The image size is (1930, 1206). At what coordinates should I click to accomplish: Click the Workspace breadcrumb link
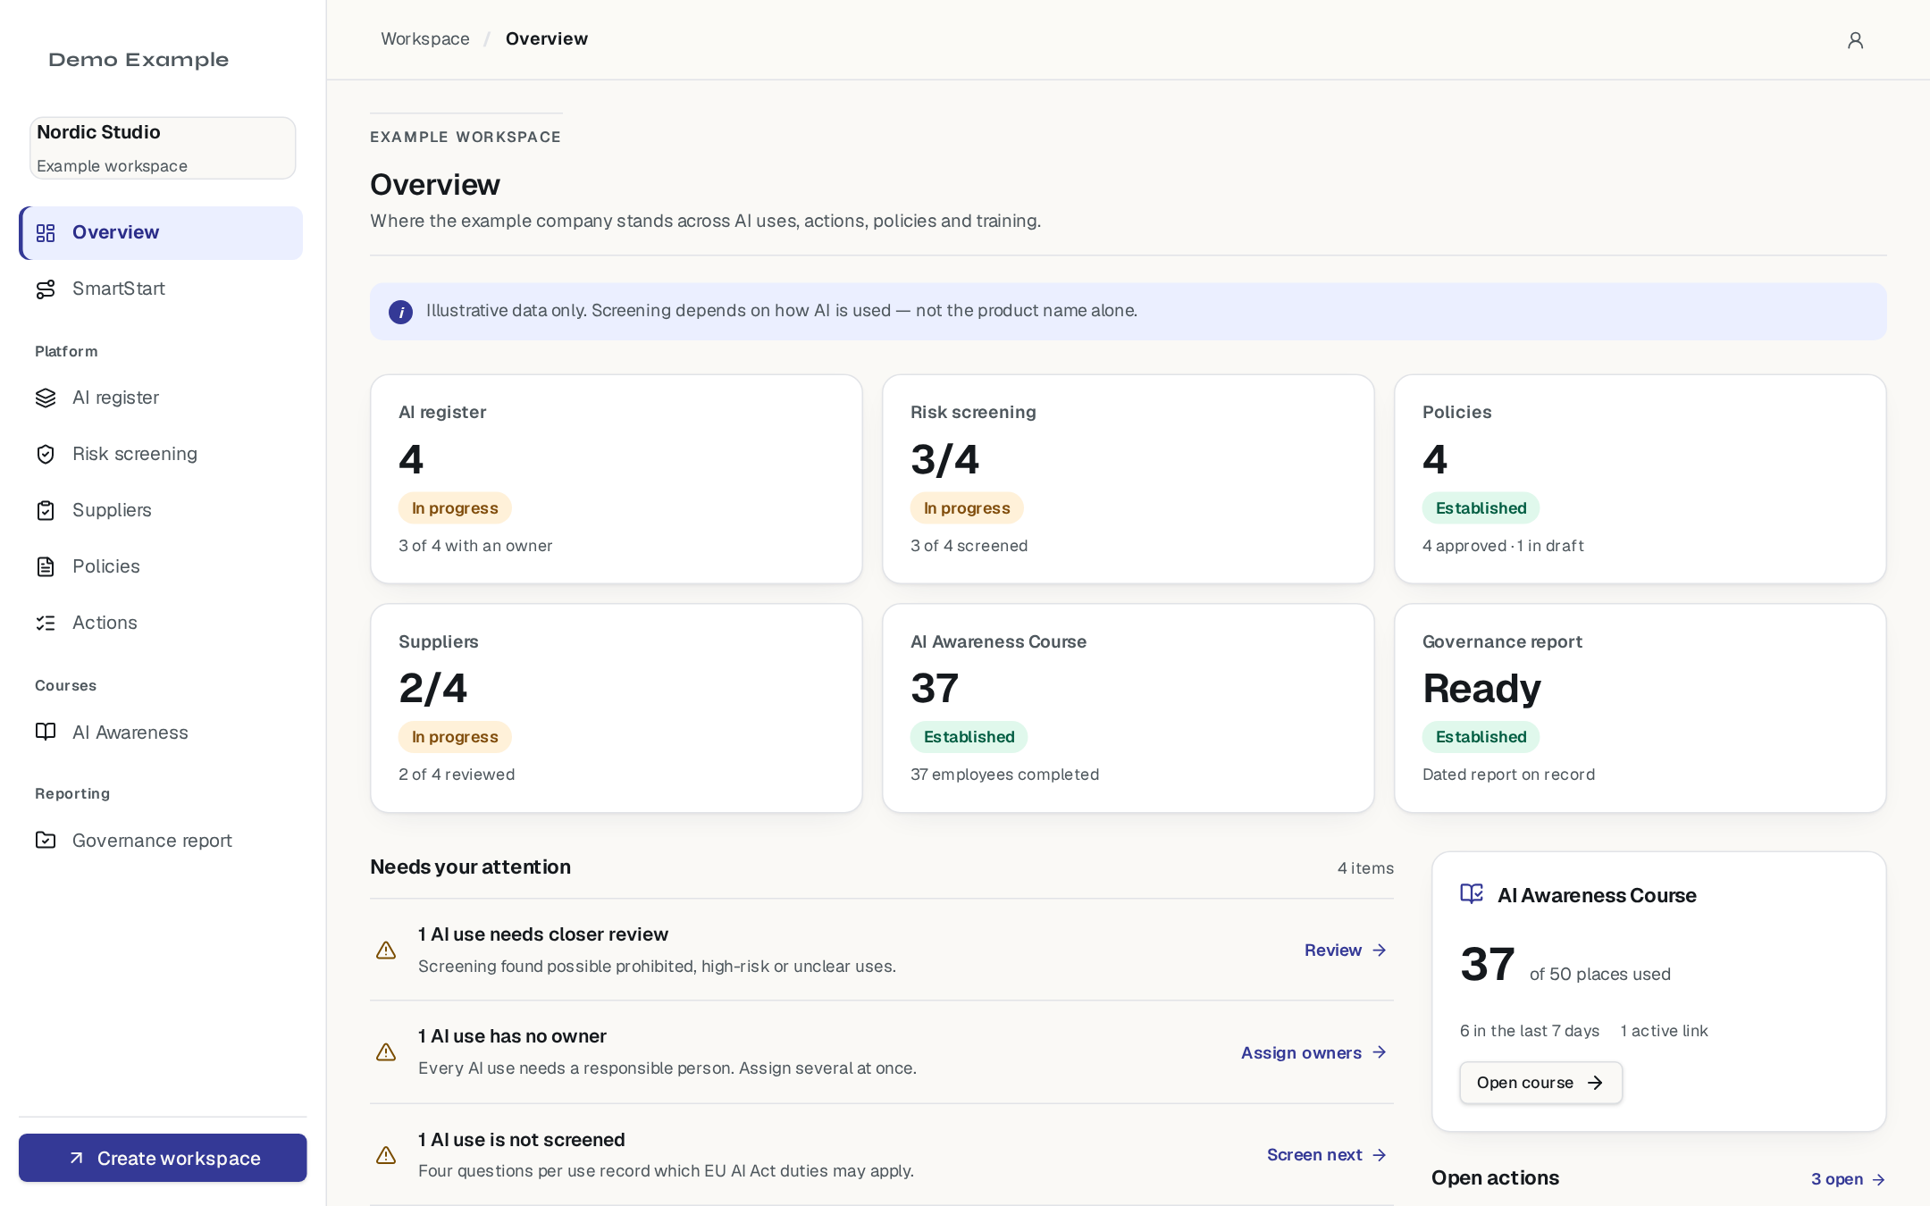pos(425,39)
